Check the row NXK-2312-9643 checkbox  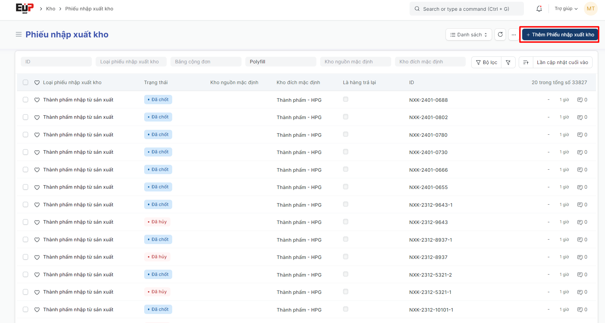(x=26, y=222)
